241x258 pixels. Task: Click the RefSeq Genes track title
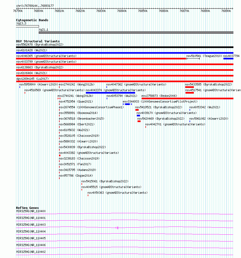click(x=27, y=208)
